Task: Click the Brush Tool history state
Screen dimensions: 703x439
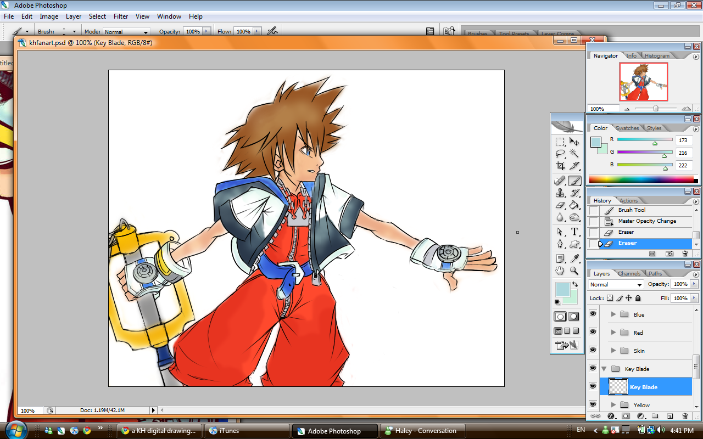Action: click(x=632, y=210)
